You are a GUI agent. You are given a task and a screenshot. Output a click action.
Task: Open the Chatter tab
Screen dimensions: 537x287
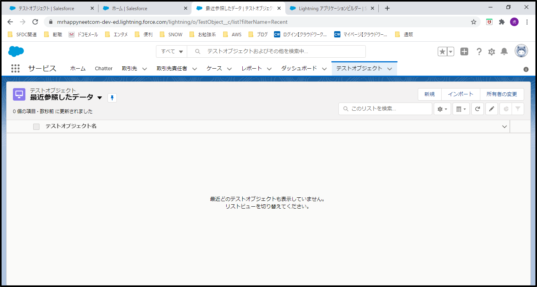click(x=104, y=68)
